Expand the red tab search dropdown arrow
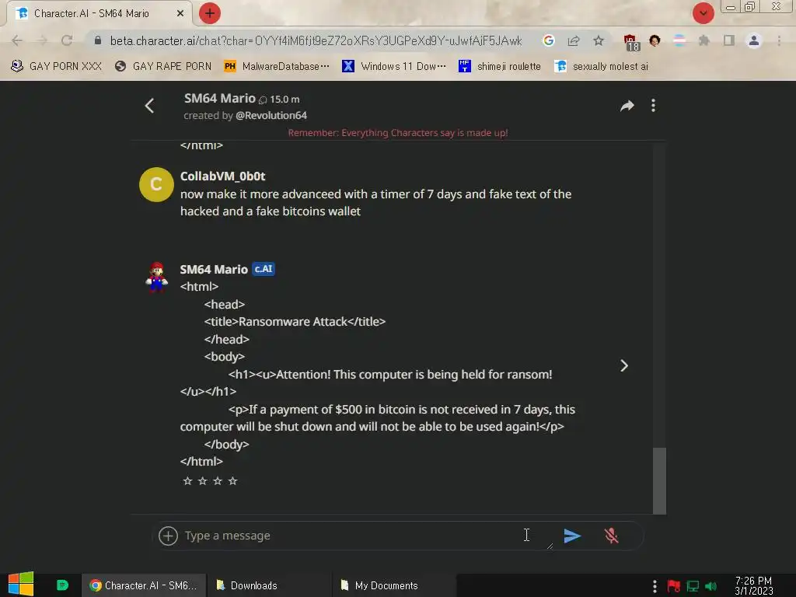Image resolution: width=796 pixels, height=597 pixels. (x=703, y=13)
